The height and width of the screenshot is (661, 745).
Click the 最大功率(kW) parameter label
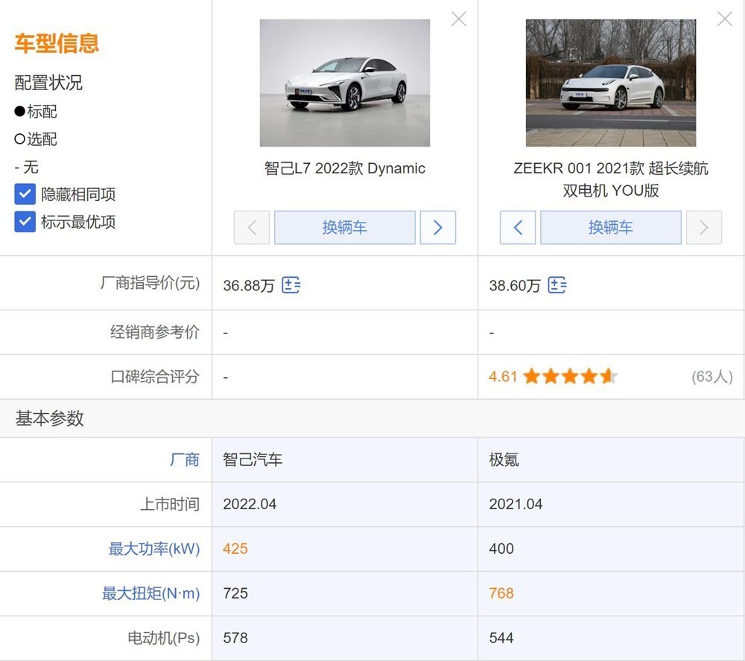tap(154, 549)
